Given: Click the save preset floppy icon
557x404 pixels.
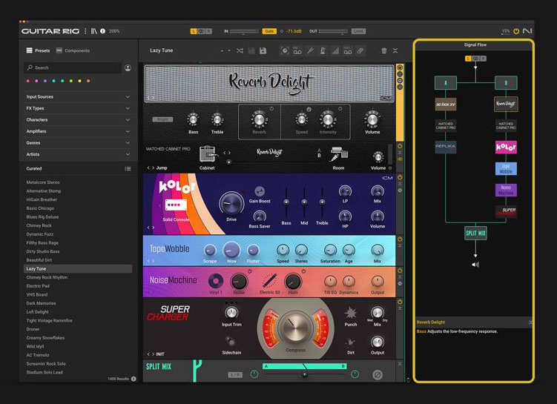Looking at the screenshot, I should pyautogui.click(x=251, y=50).
